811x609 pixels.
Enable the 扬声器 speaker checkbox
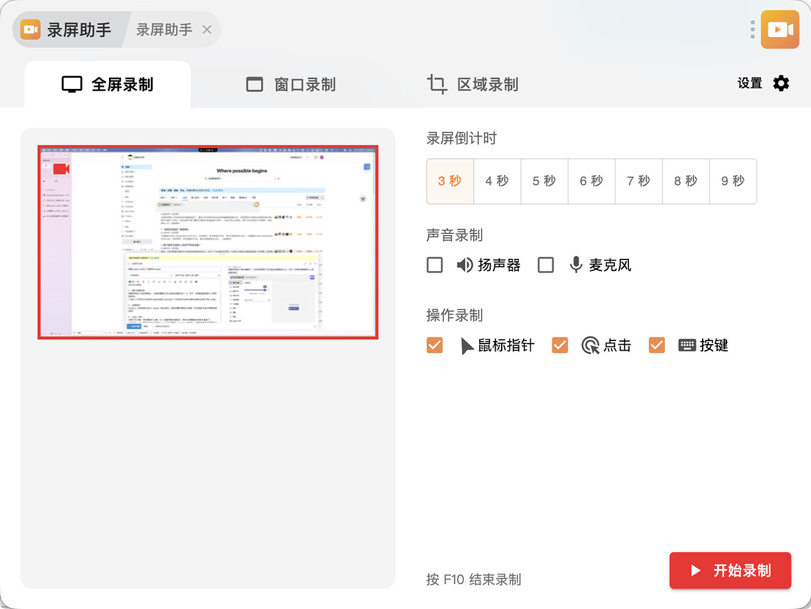(435, 265)
